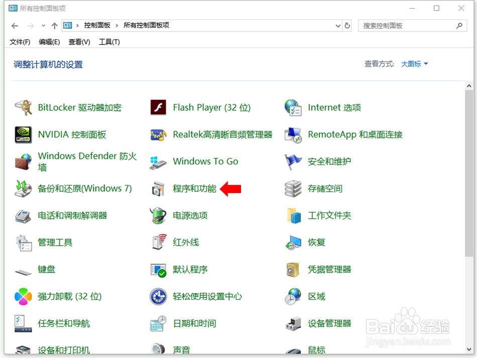The width and height of the screenshot is (477, 358).
Task: Open the 备份和还原 (Windows 7) icon
Action: pos(23,189)
